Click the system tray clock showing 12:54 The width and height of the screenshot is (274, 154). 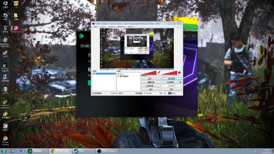click(266, 151)
